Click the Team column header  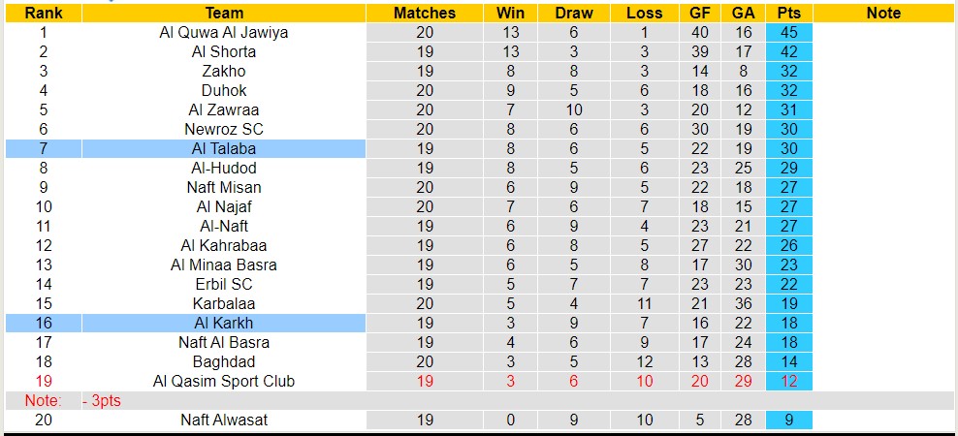click(224, 13)
